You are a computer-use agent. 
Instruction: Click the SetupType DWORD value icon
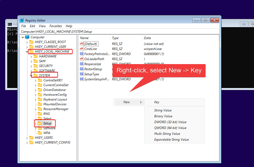81,74
